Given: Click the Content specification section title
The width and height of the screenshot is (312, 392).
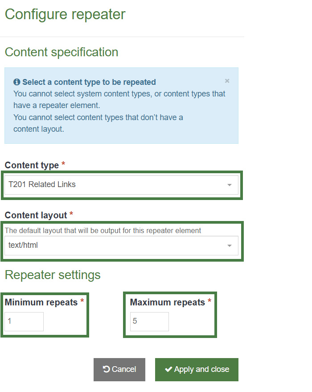Looking at the screenshot, I should tap(61, 52).
